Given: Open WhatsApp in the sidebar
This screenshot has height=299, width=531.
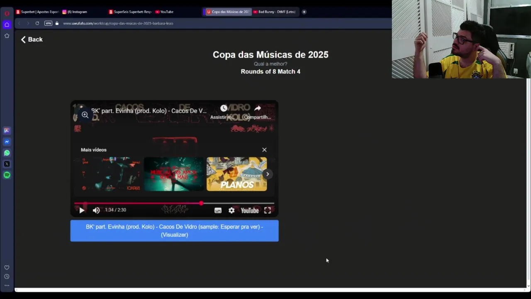Looking at the screenshot, I should coord(7,153).
